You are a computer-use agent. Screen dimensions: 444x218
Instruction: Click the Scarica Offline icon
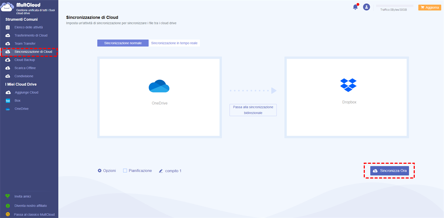pos(8,68)
